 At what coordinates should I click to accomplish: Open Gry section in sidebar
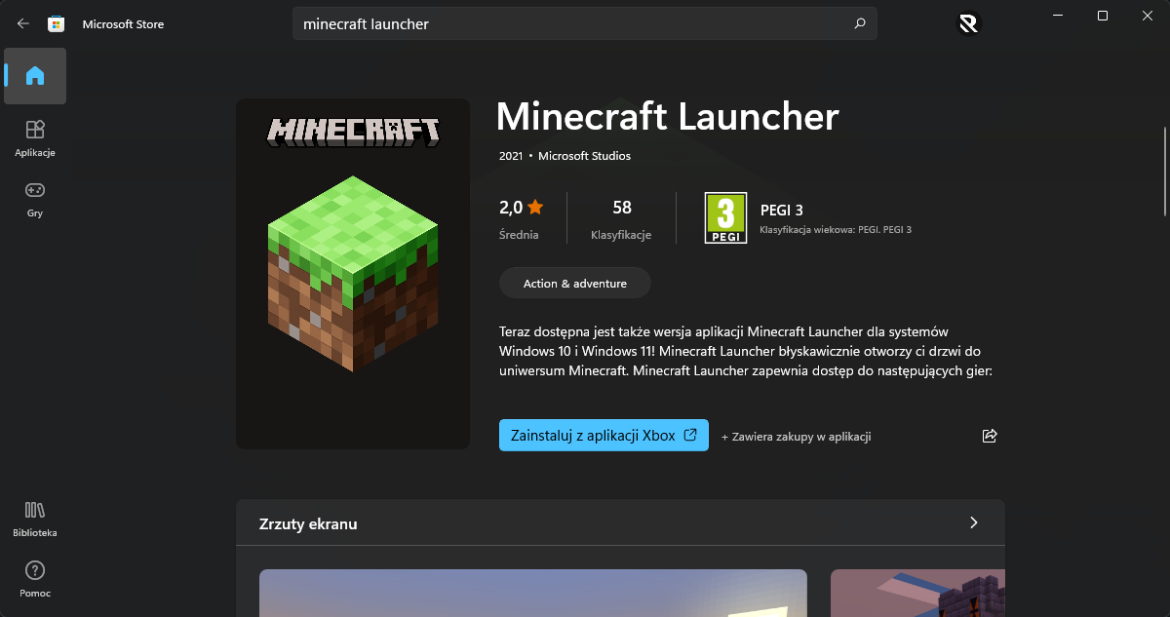click(35, 198)
